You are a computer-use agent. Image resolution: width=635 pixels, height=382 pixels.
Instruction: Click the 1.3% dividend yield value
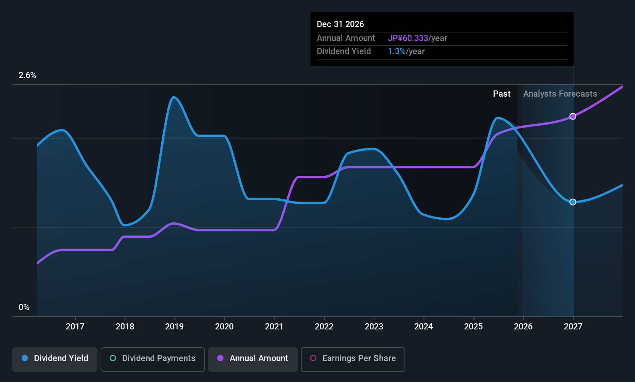(x=397, y=51)
